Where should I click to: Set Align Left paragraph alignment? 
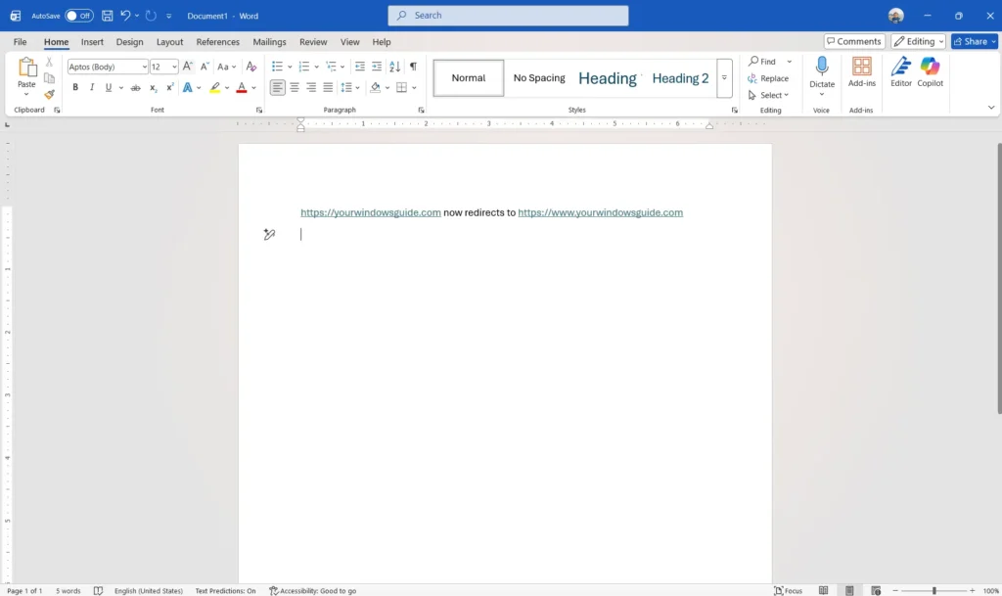(x=277, y=87)
